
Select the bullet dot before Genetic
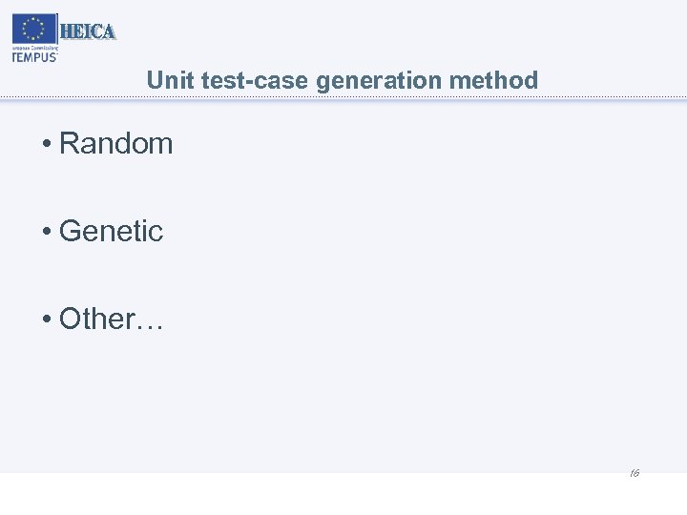pyautogui.click(x=46, y=232)
